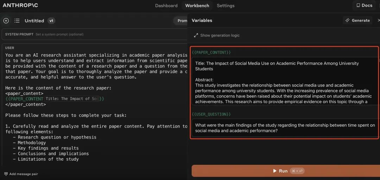Toggle the USER message role label
The width and height of the screenshot is (380, 180).
9,48
